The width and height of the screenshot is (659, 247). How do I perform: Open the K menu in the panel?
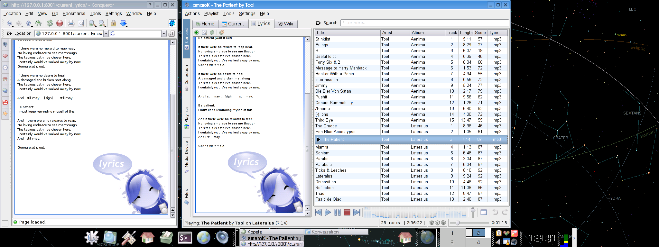(x=92, y=238)
